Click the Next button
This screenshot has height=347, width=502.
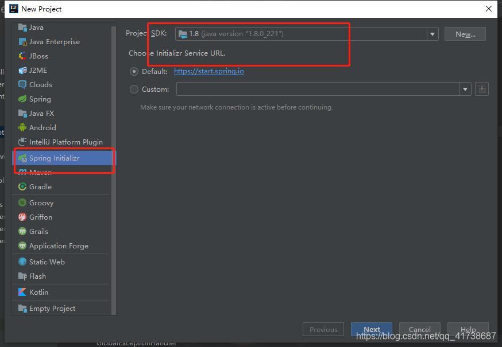point(372,329)
